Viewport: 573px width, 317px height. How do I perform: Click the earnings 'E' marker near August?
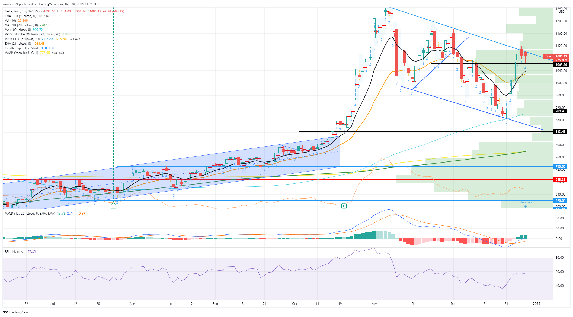113,206
